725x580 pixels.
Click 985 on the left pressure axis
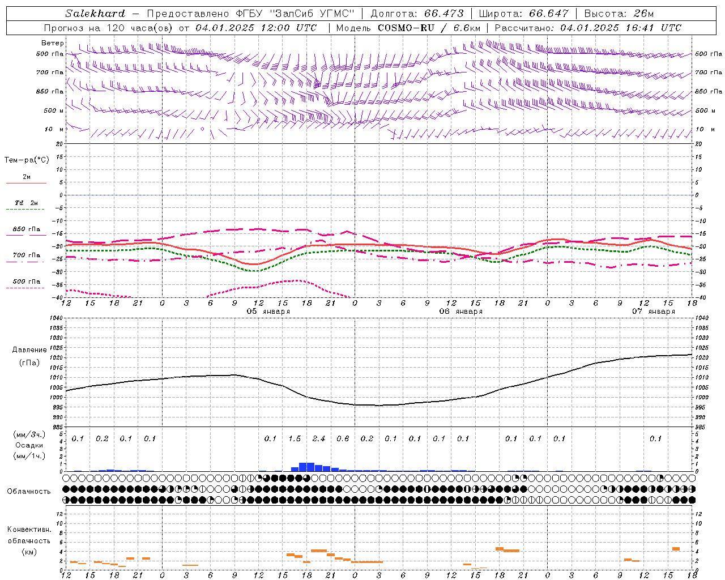tap(57, 427)
